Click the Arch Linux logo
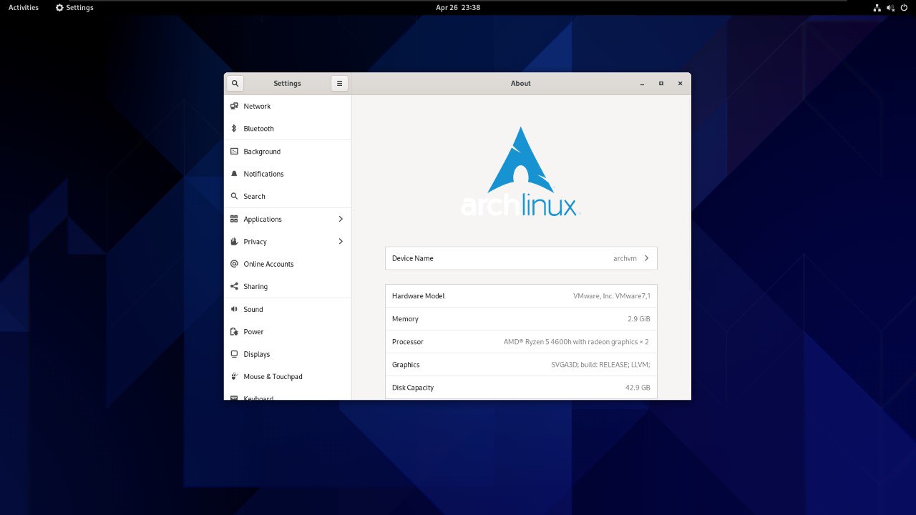The image size is (916, 515). [x=520, y=172]
